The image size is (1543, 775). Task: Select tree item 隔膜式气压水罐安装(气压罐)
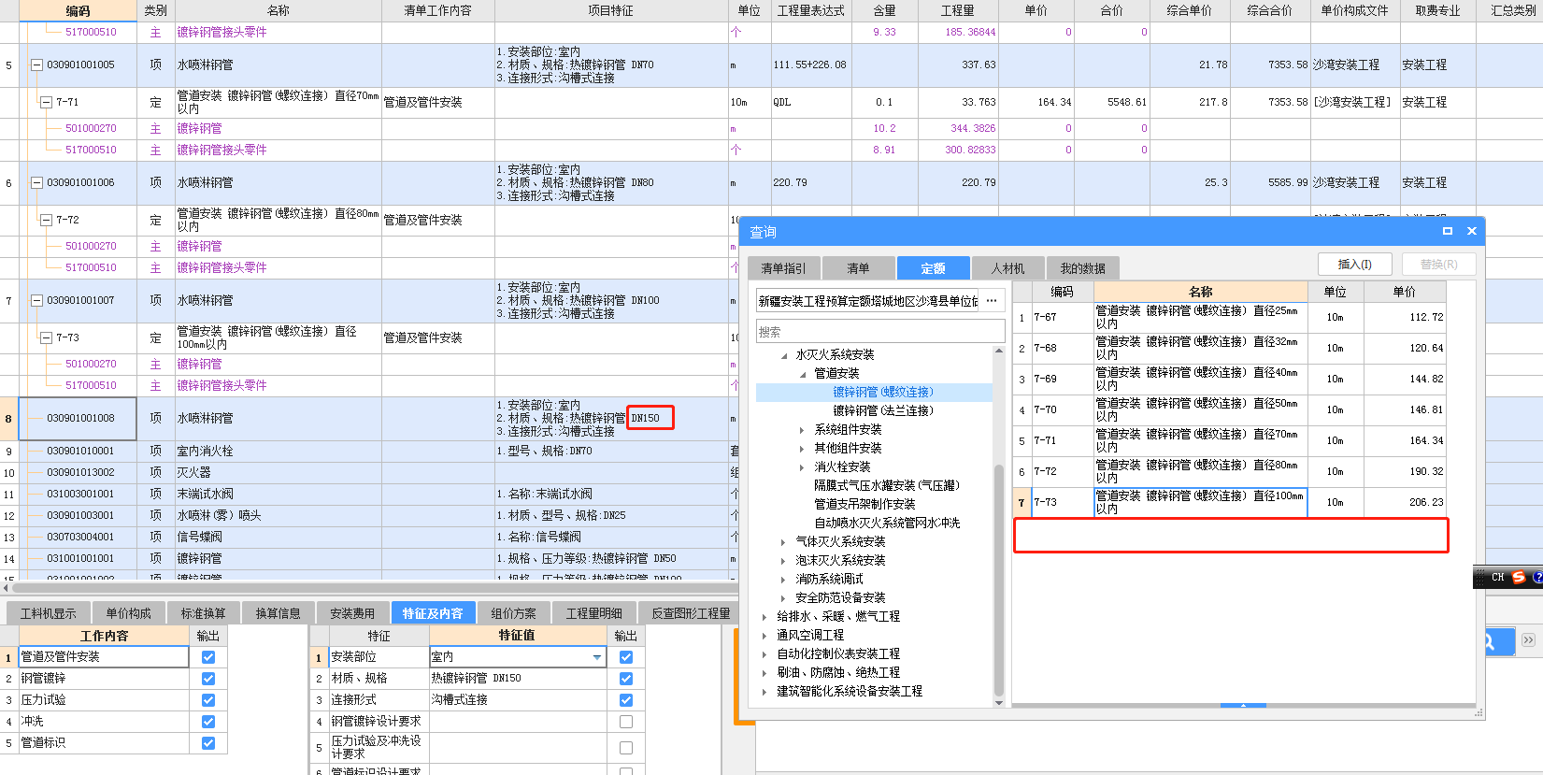point(887,486)
